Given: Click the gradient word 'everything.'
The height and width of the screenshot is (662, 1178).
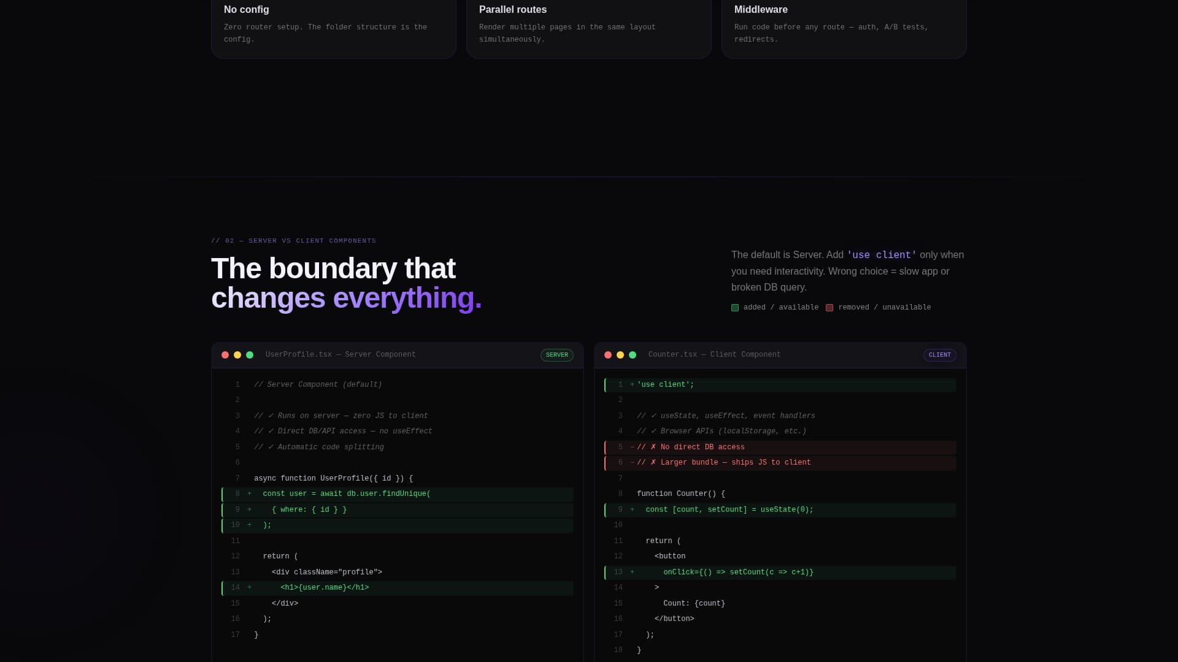Looking at the screenshot, I should [x=407, y=298].
